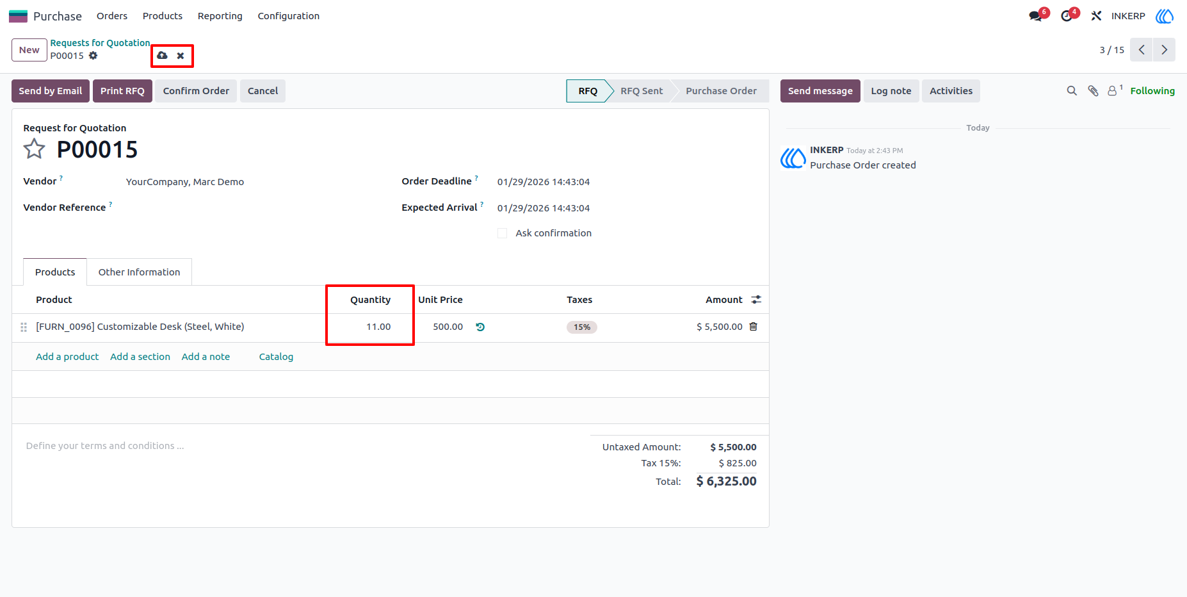The image size is (1187, 597).
Task: Click the Customizable Desk product cell
Action: (x=140, y=327)
